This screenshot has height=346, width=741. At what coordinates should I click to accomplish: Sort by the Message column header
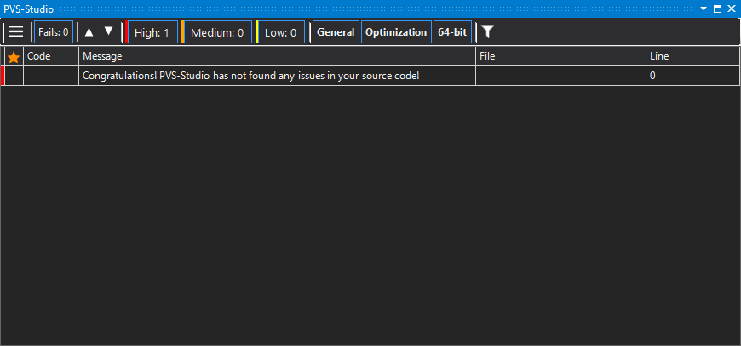tap(277, 56)
